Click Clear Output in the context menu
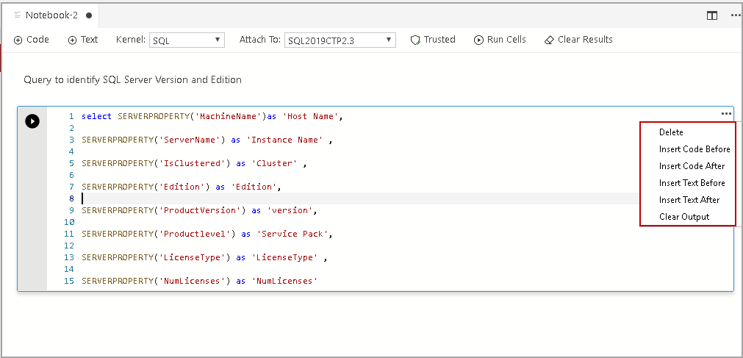This screenshot has width=743, height=358. coord(684,217)
